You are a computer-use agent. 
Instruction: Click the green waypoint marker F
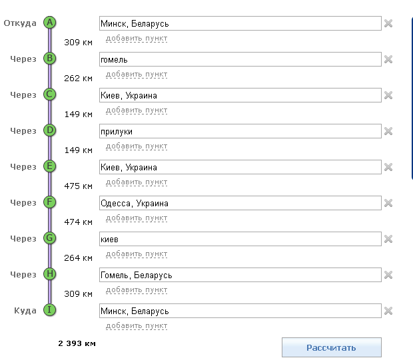[49, 202]
